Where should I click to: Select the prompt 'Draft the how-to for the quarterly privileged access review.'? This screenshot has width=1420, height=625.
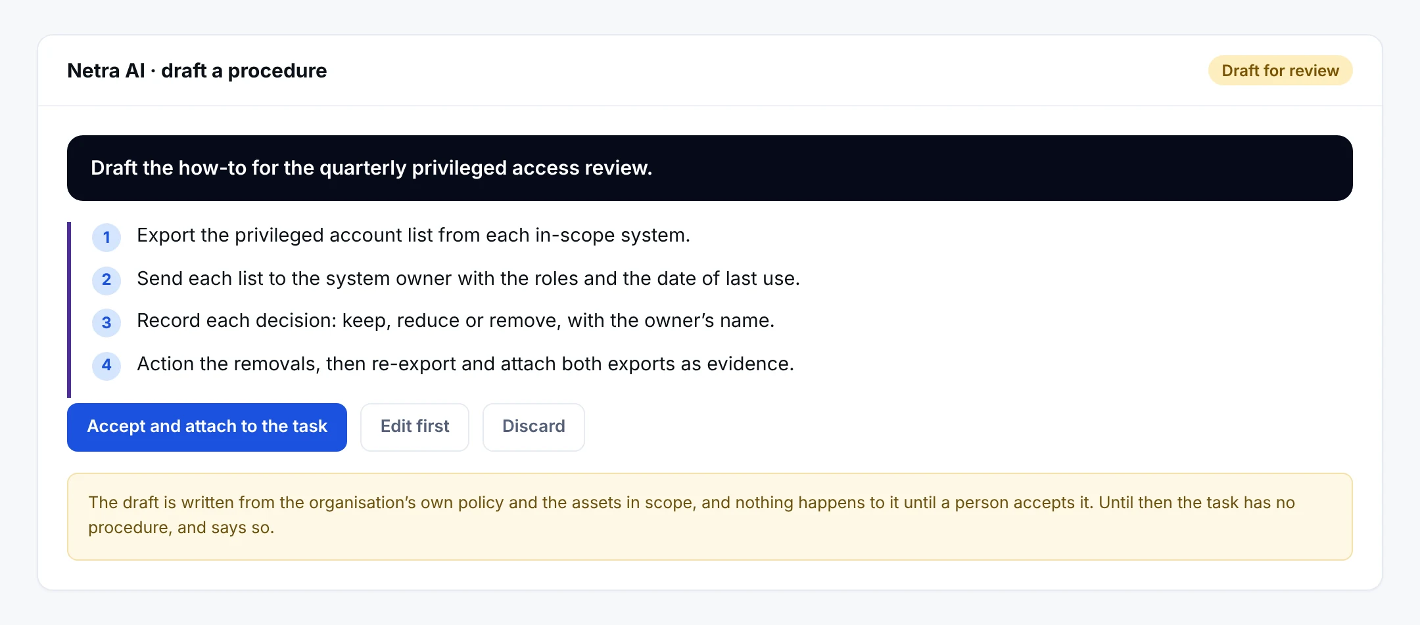click(x=710, y=168)
